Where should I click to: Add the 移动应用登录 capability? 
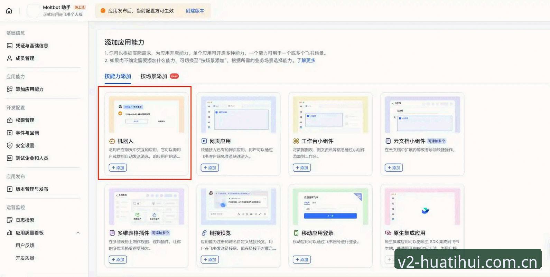pos(302,259)
